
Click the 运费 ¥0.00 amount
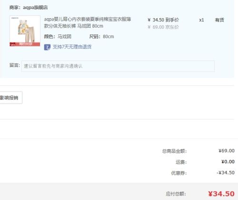pos(228,162)
